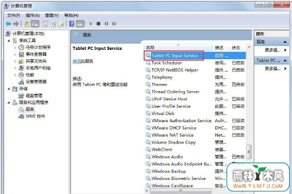
Task: Expand the 性能 tree node
Action: [15, 75]
